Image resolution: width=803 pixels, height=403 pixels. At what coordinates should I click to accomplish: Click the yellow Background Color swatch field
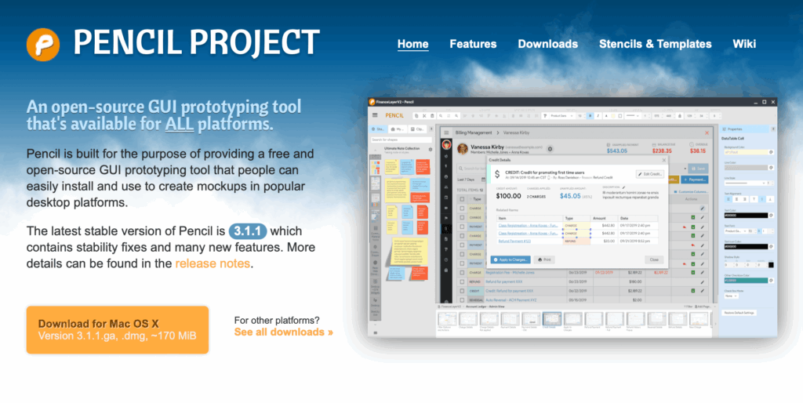[747, 152]
